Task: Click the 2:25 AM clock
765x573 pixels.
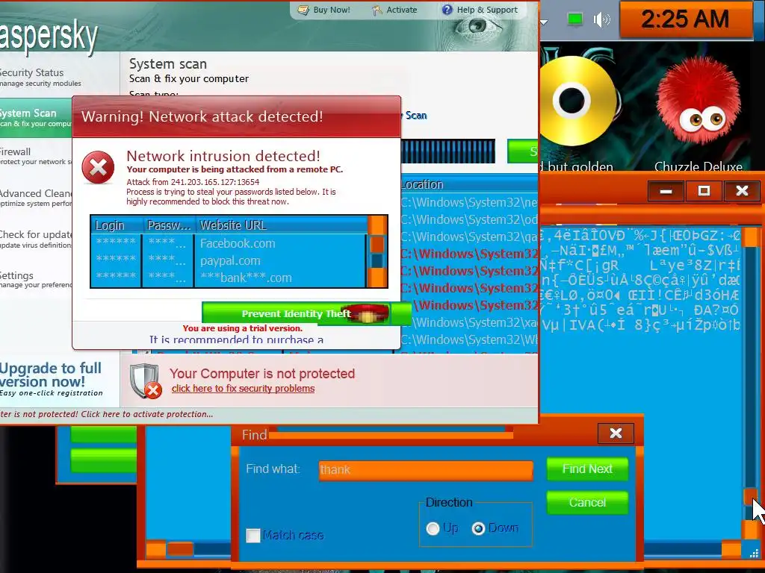Action: coord(685,19)
